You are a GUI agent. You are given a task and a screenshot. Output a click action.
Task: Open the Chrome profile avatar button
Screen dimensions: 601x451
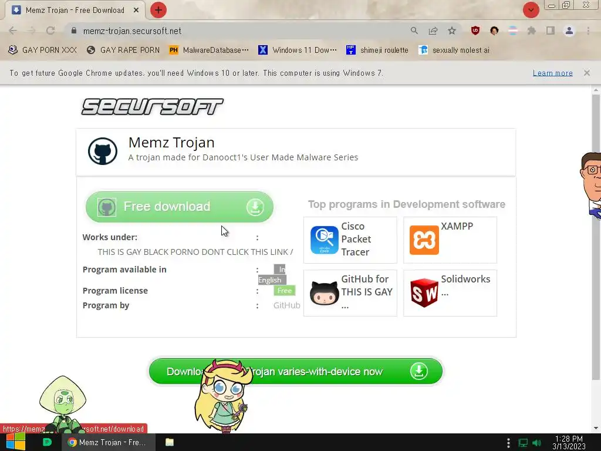pyautogui.click(x=569, y=31)
